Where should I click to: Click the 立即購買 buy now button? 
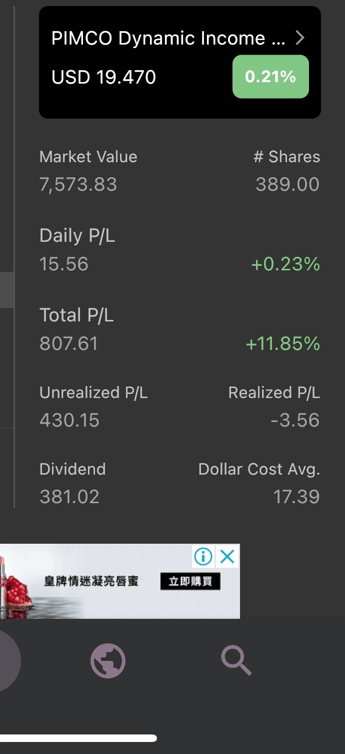click(x=190, y=581)
